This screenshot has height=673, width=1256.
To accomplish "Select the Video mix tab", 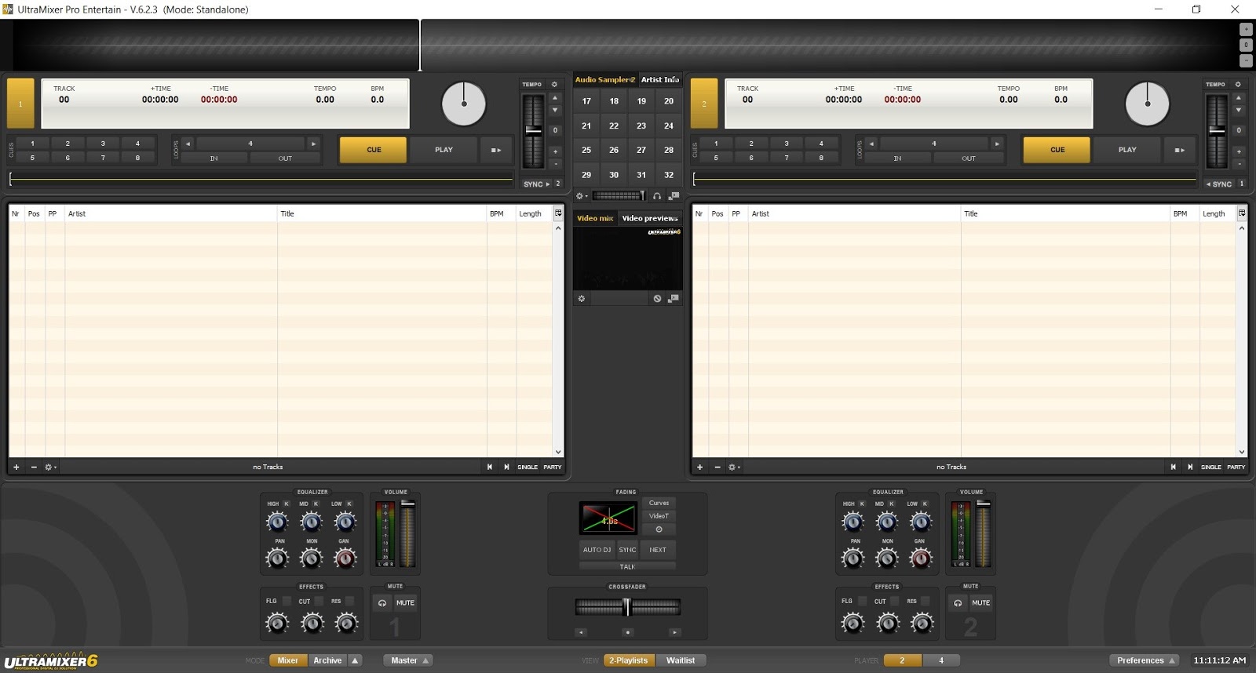I will tap(595, 218).
